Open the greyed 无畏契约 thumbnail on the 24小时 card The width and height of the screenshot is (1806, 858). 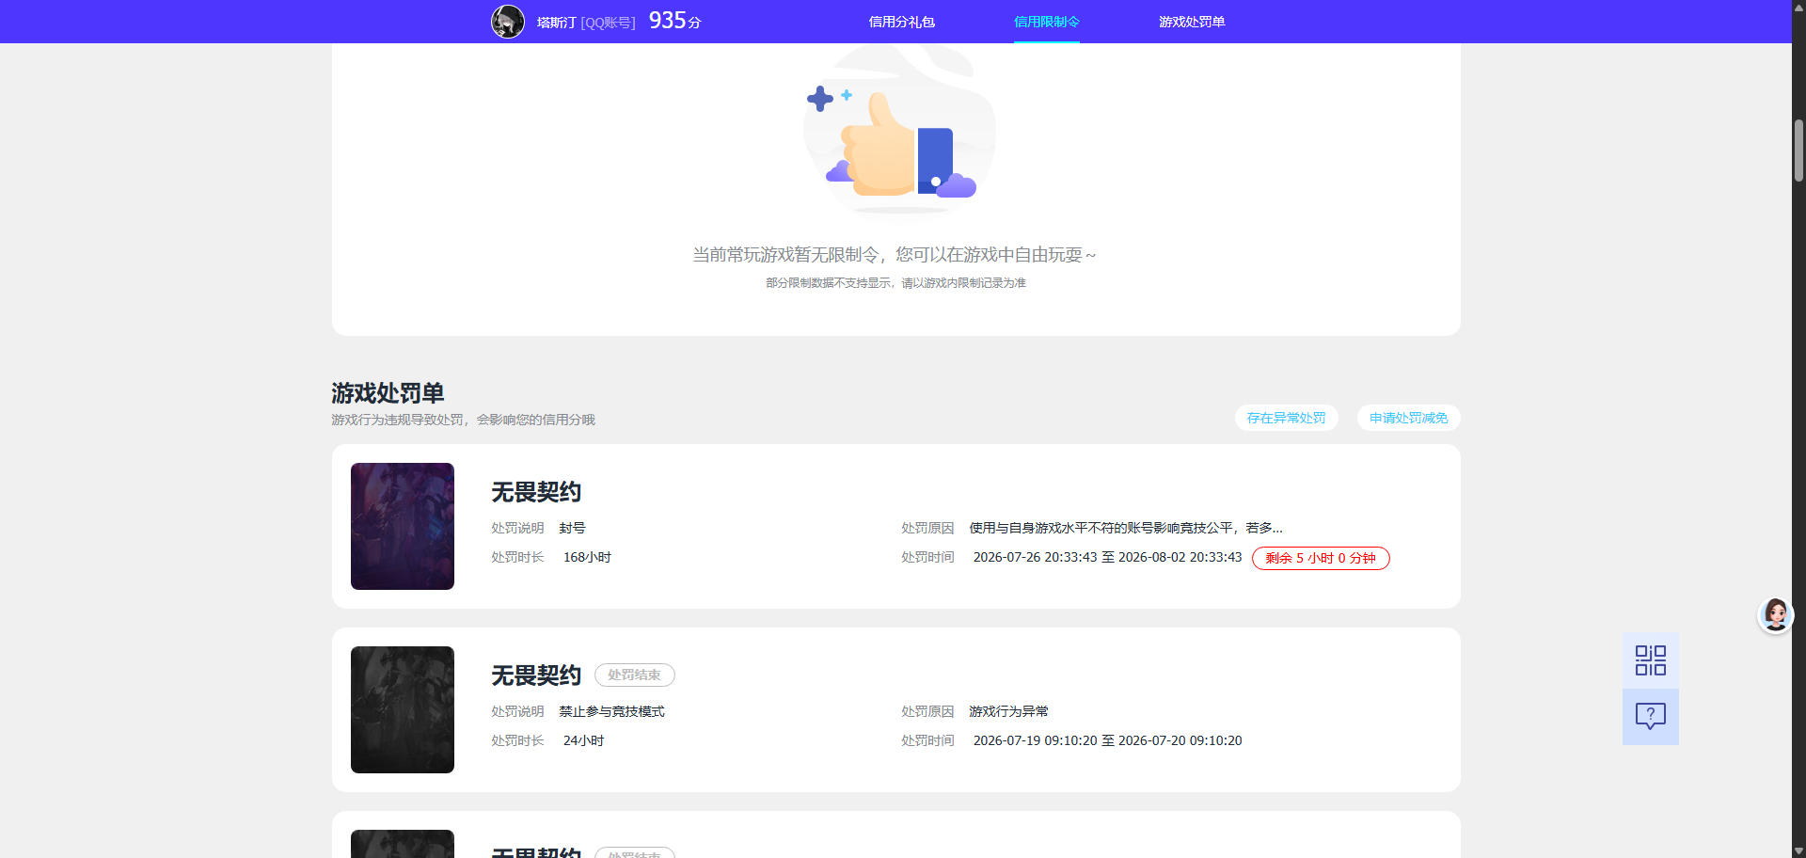(403, 709)
